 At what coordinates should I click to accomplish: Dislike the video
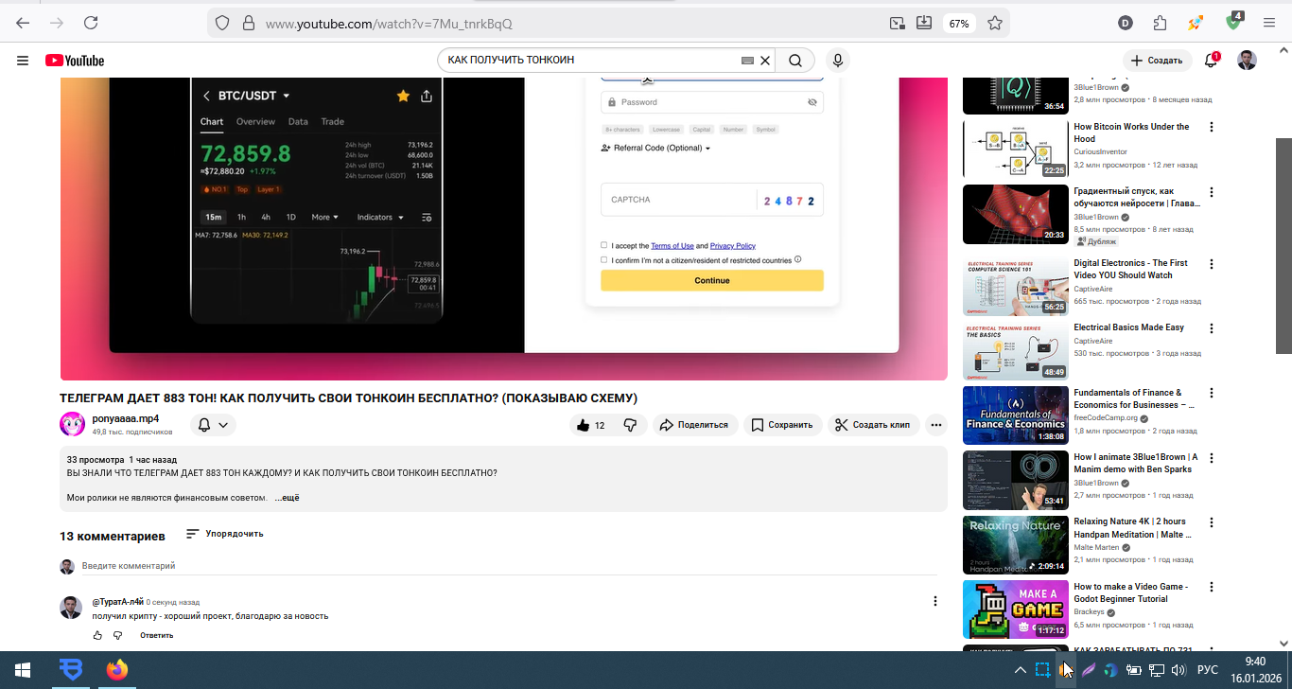click(630, 425)
